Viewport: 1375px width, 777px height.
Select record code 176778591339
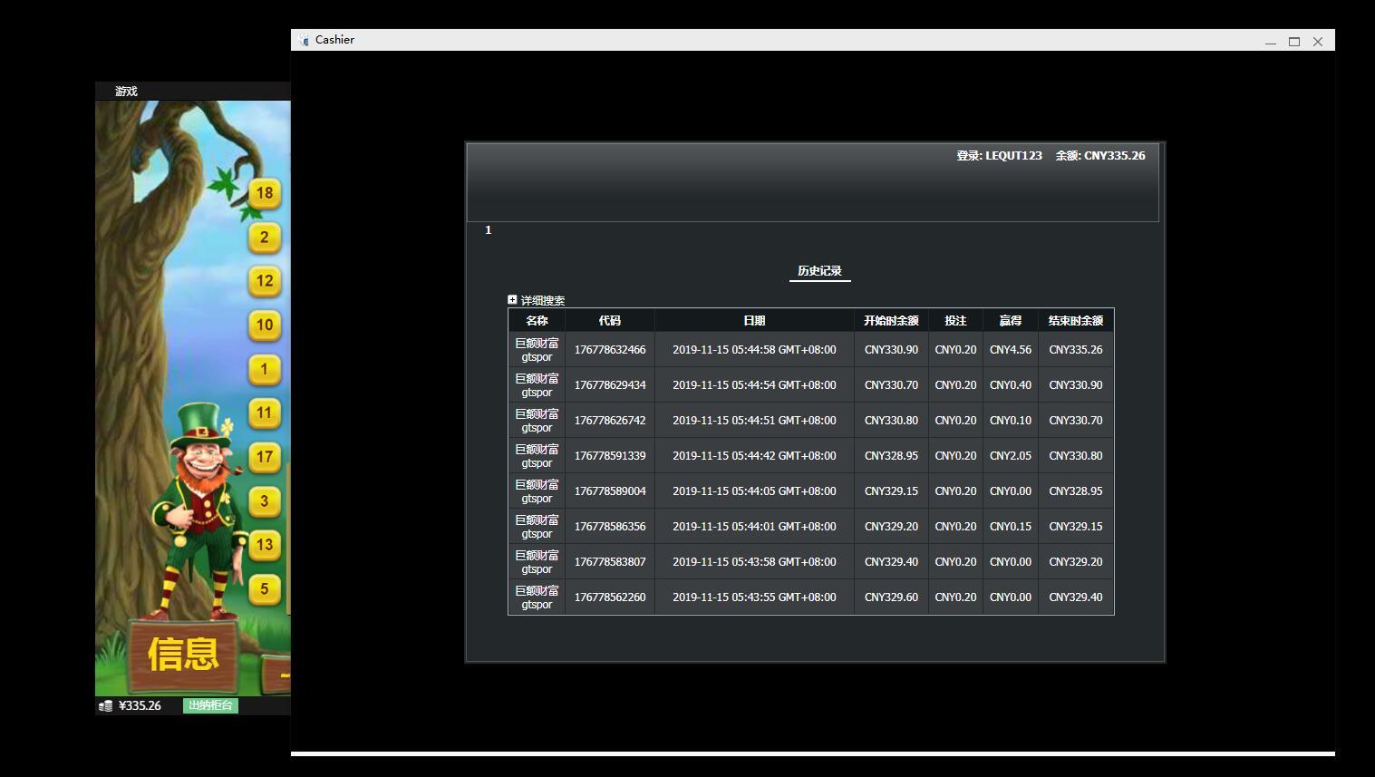610,456
